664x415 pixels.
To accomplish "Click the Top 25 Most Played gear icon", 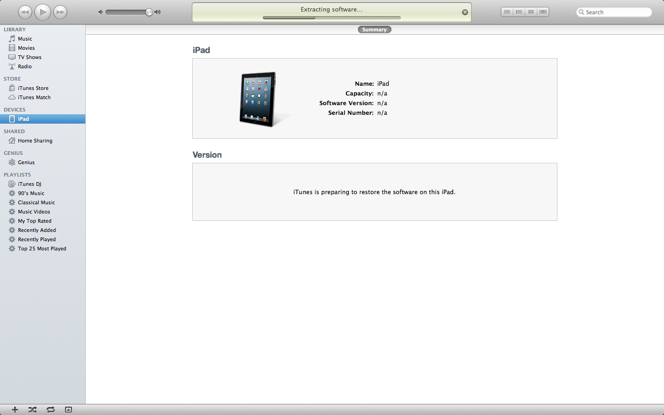I will click(x=12, y=249).
